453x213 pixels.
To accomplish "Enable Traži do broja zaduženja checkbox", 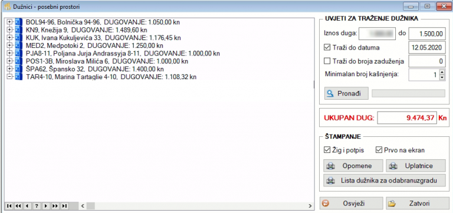I will (327, 61).
